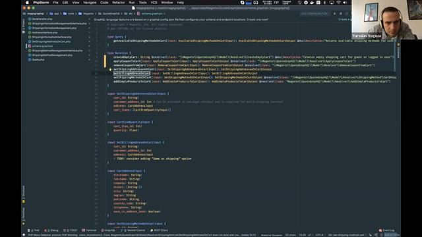This screenshot has height=237, width=422.
Task: Click the volume icon in the menu bar
Action: [x=345, y=3]
